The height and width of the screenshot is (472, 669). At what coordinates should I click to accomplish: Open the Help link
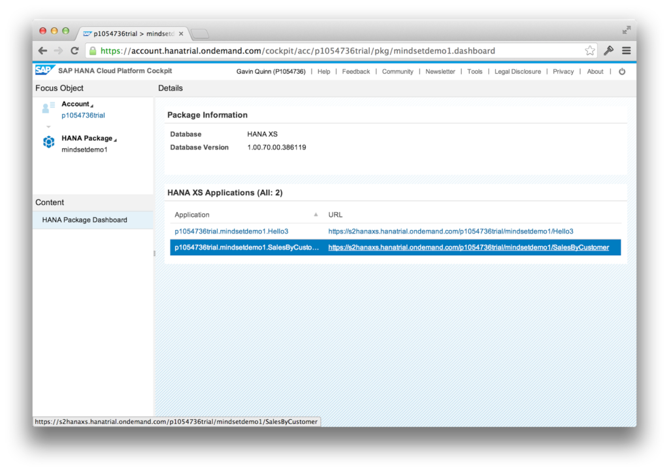coord(324,72)
